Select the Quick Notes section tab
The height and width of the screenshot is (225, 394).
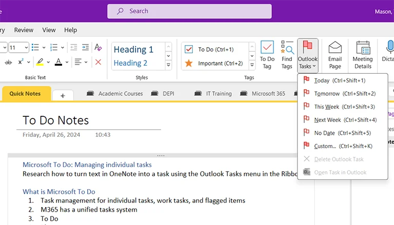click(x=27, y=93)
